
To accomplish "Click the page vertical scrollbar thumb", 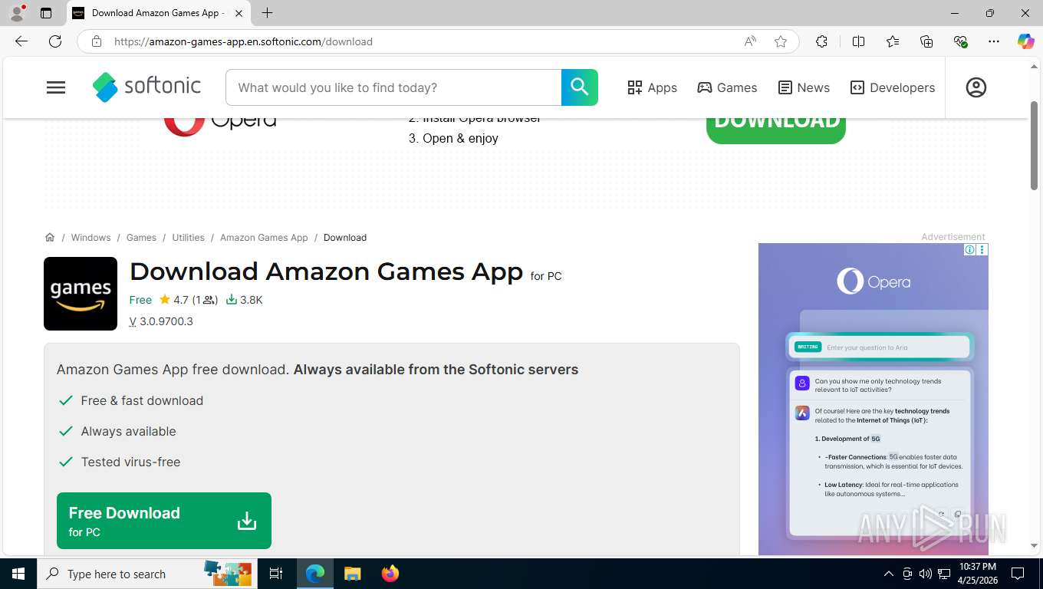I will tap(1034, 146).
